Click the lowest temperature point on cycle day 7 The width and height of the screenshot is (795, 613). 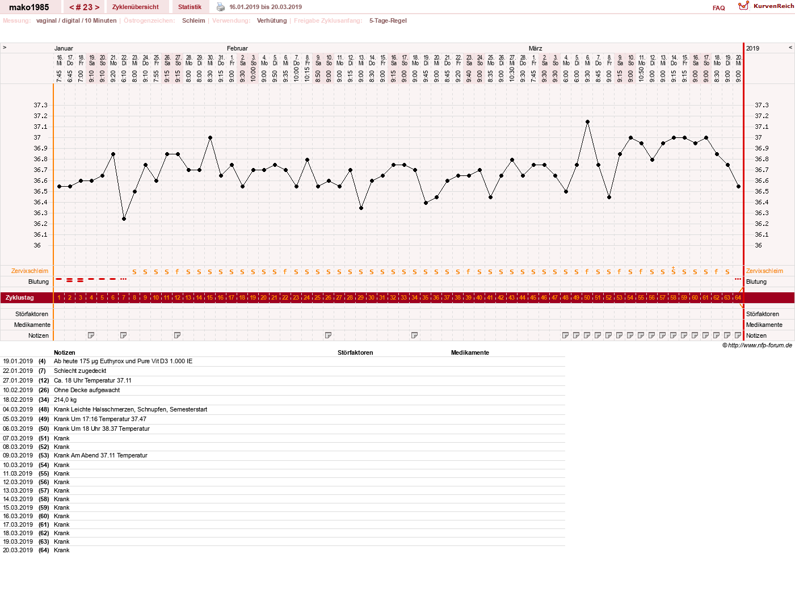point(124,219)
